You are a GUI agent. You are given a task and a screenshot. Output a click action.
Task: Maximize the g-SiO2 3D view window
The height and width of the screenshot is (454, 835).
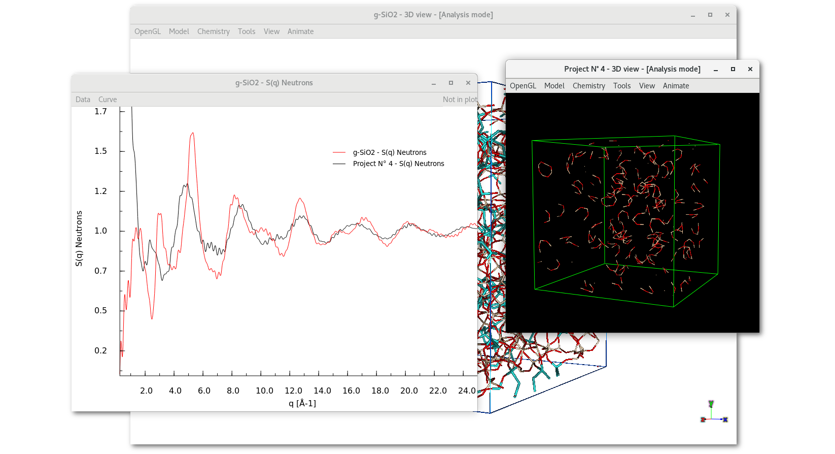coord(710,15)
